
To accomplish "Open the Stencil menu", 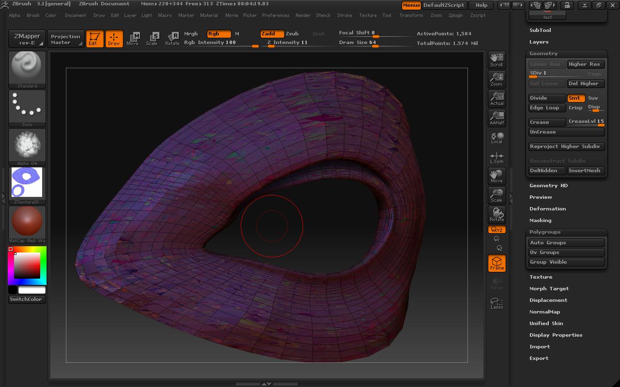I will click(x=323, y=15).
